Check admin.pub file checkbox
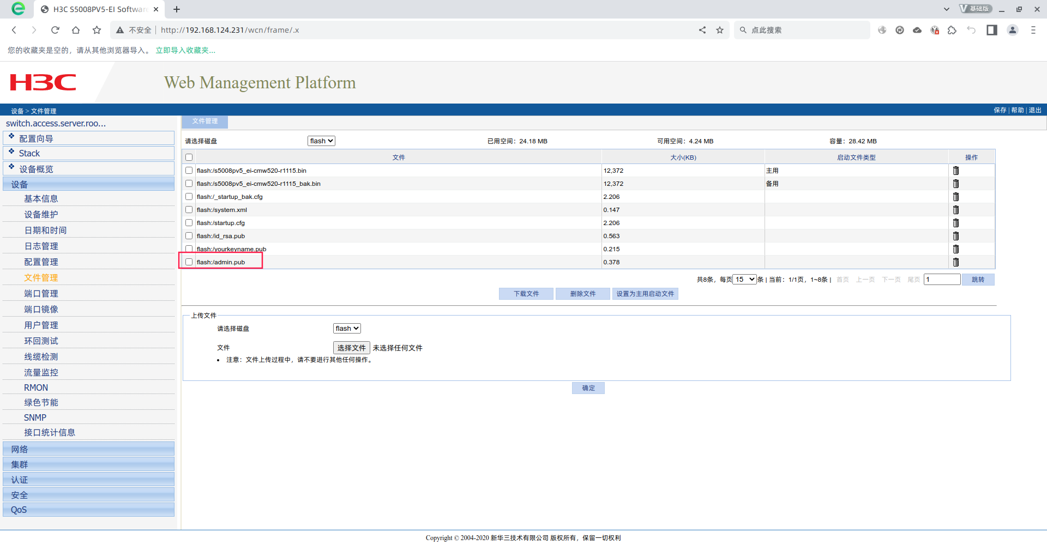The height and width of the screenshot is (545, 1047). pos(189,262)
